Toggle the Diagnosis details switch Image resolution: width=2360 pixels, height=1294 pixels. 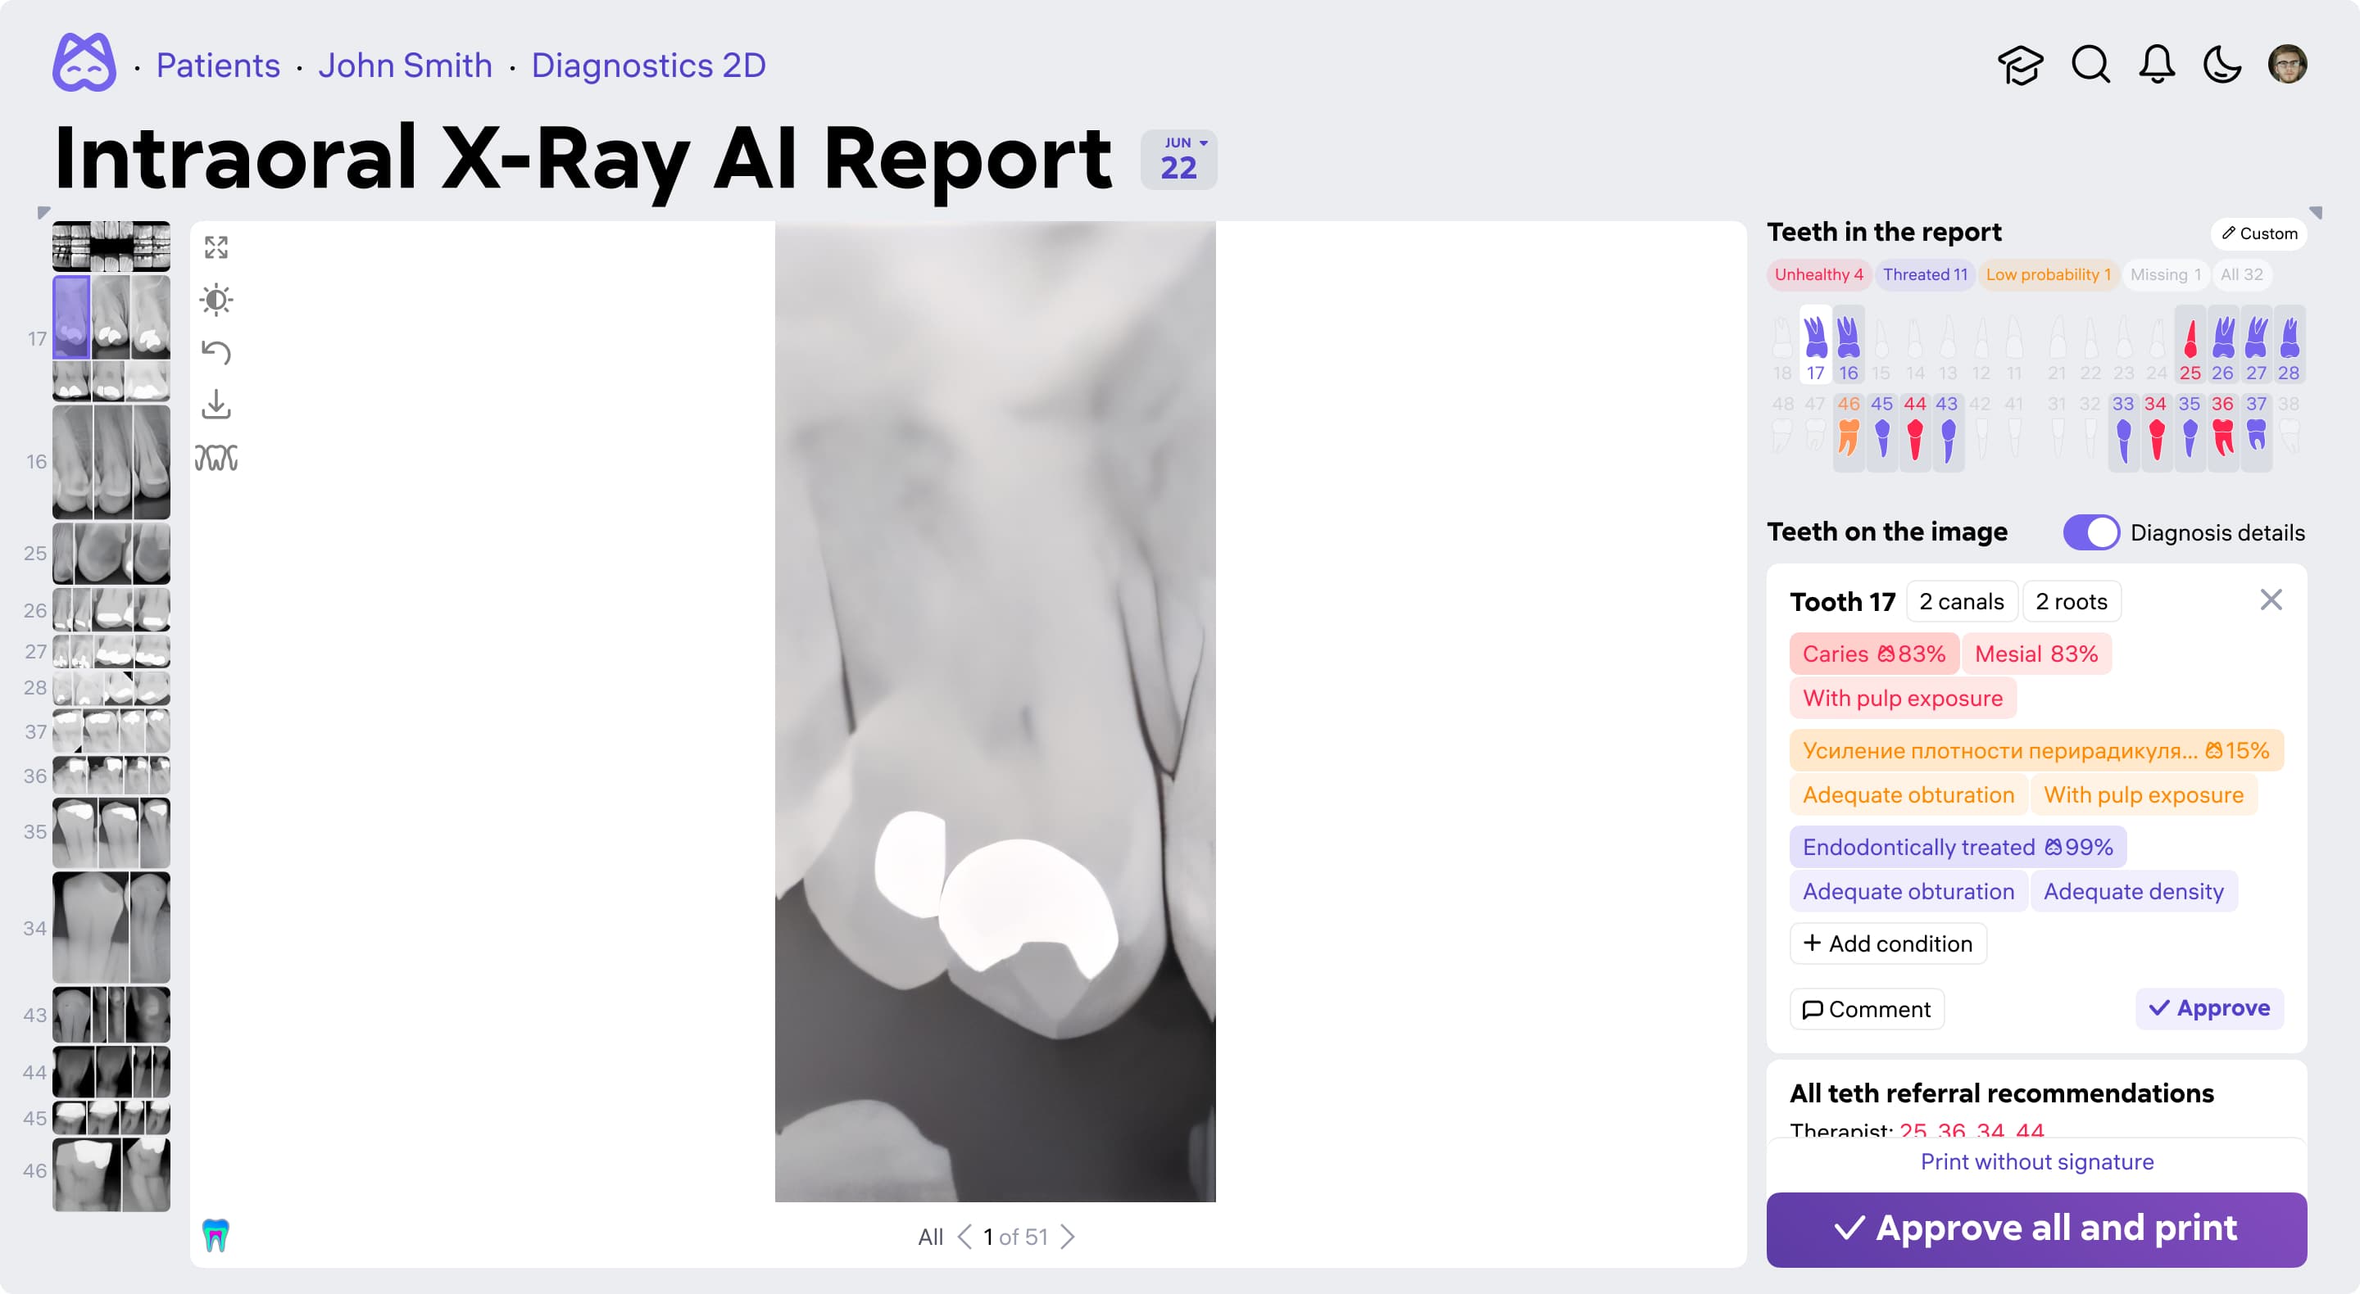(2090, 532)
